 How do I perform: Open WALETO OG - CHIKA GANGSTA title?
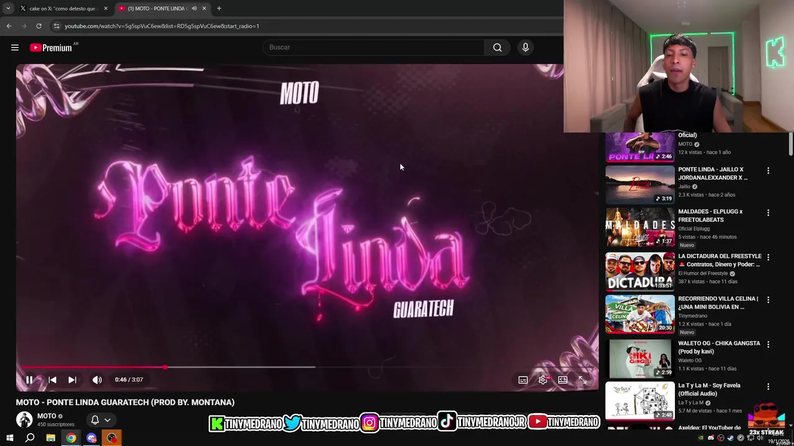pos(719,348)
